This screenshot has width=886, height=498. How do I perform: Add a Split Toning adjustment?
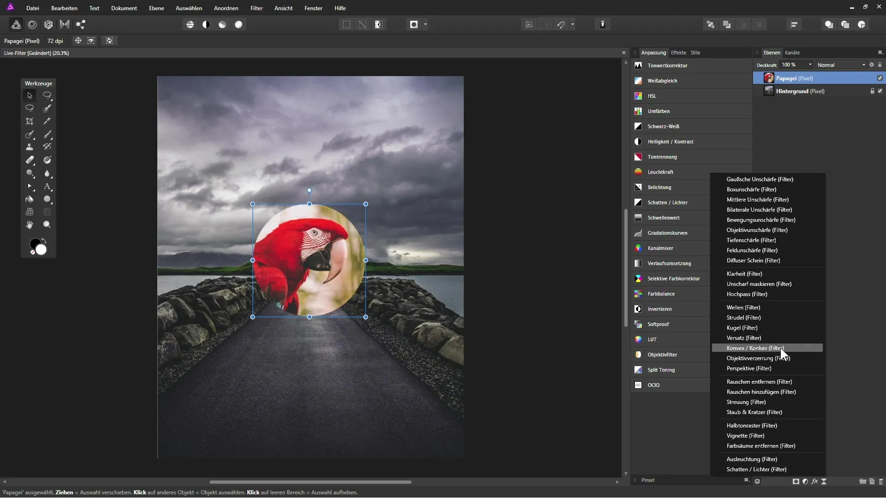pos(670,370)
